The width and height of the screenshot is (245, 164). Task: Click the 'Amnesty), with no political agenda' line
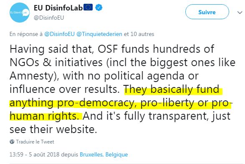click(104, 76)
